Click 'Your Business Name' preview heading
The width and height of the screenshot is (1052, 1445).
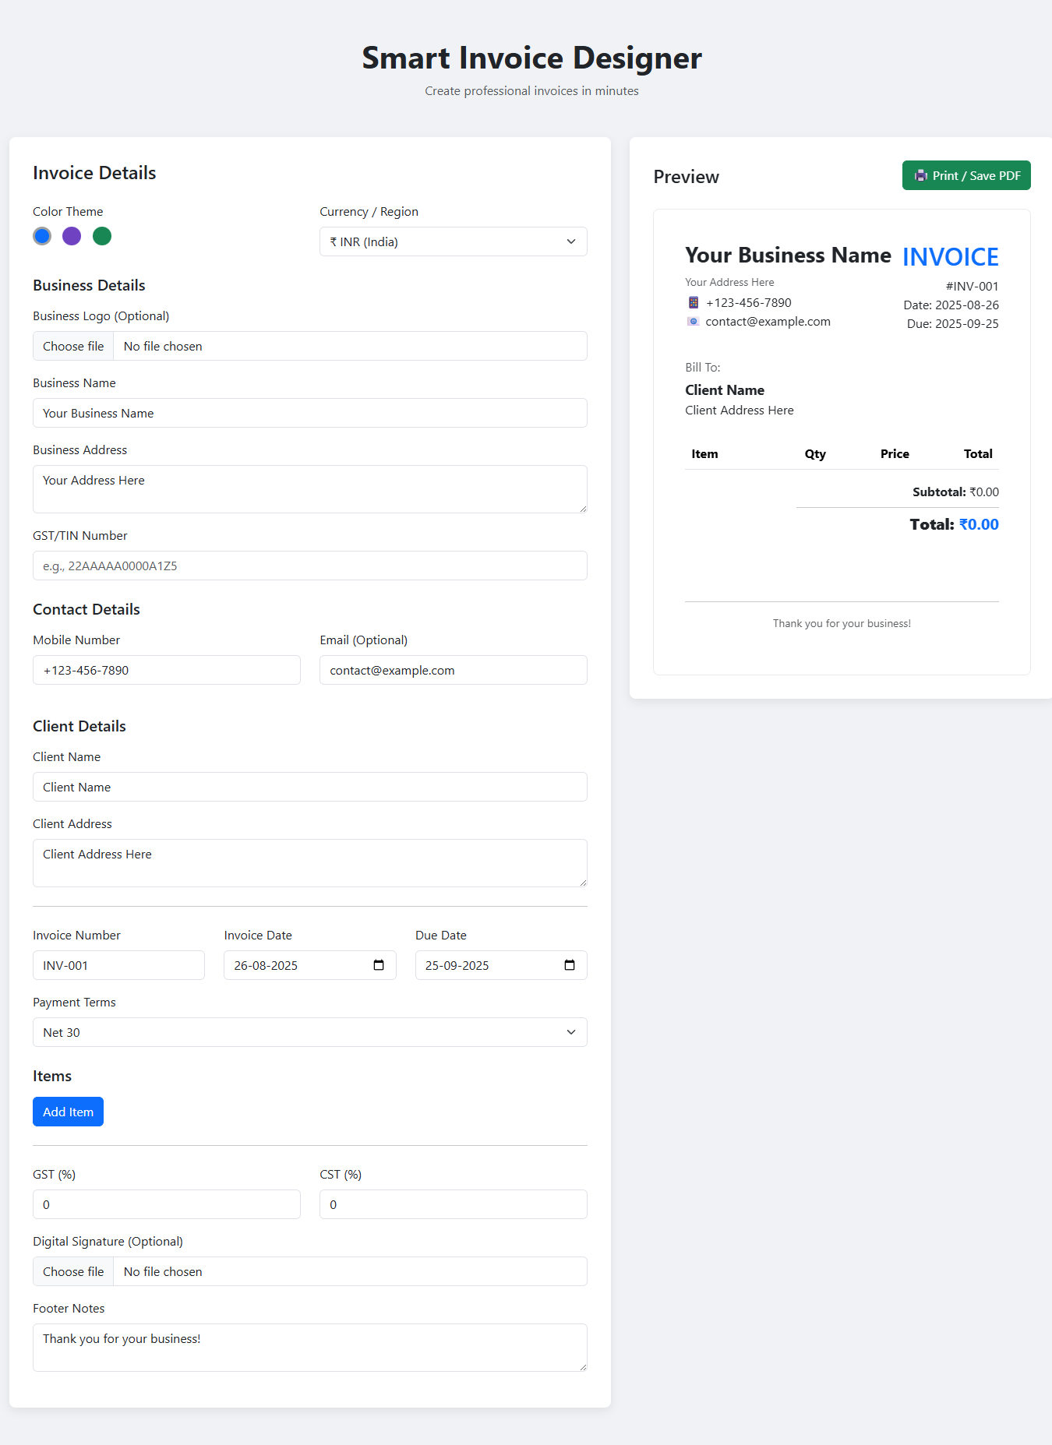pos(788,256)
